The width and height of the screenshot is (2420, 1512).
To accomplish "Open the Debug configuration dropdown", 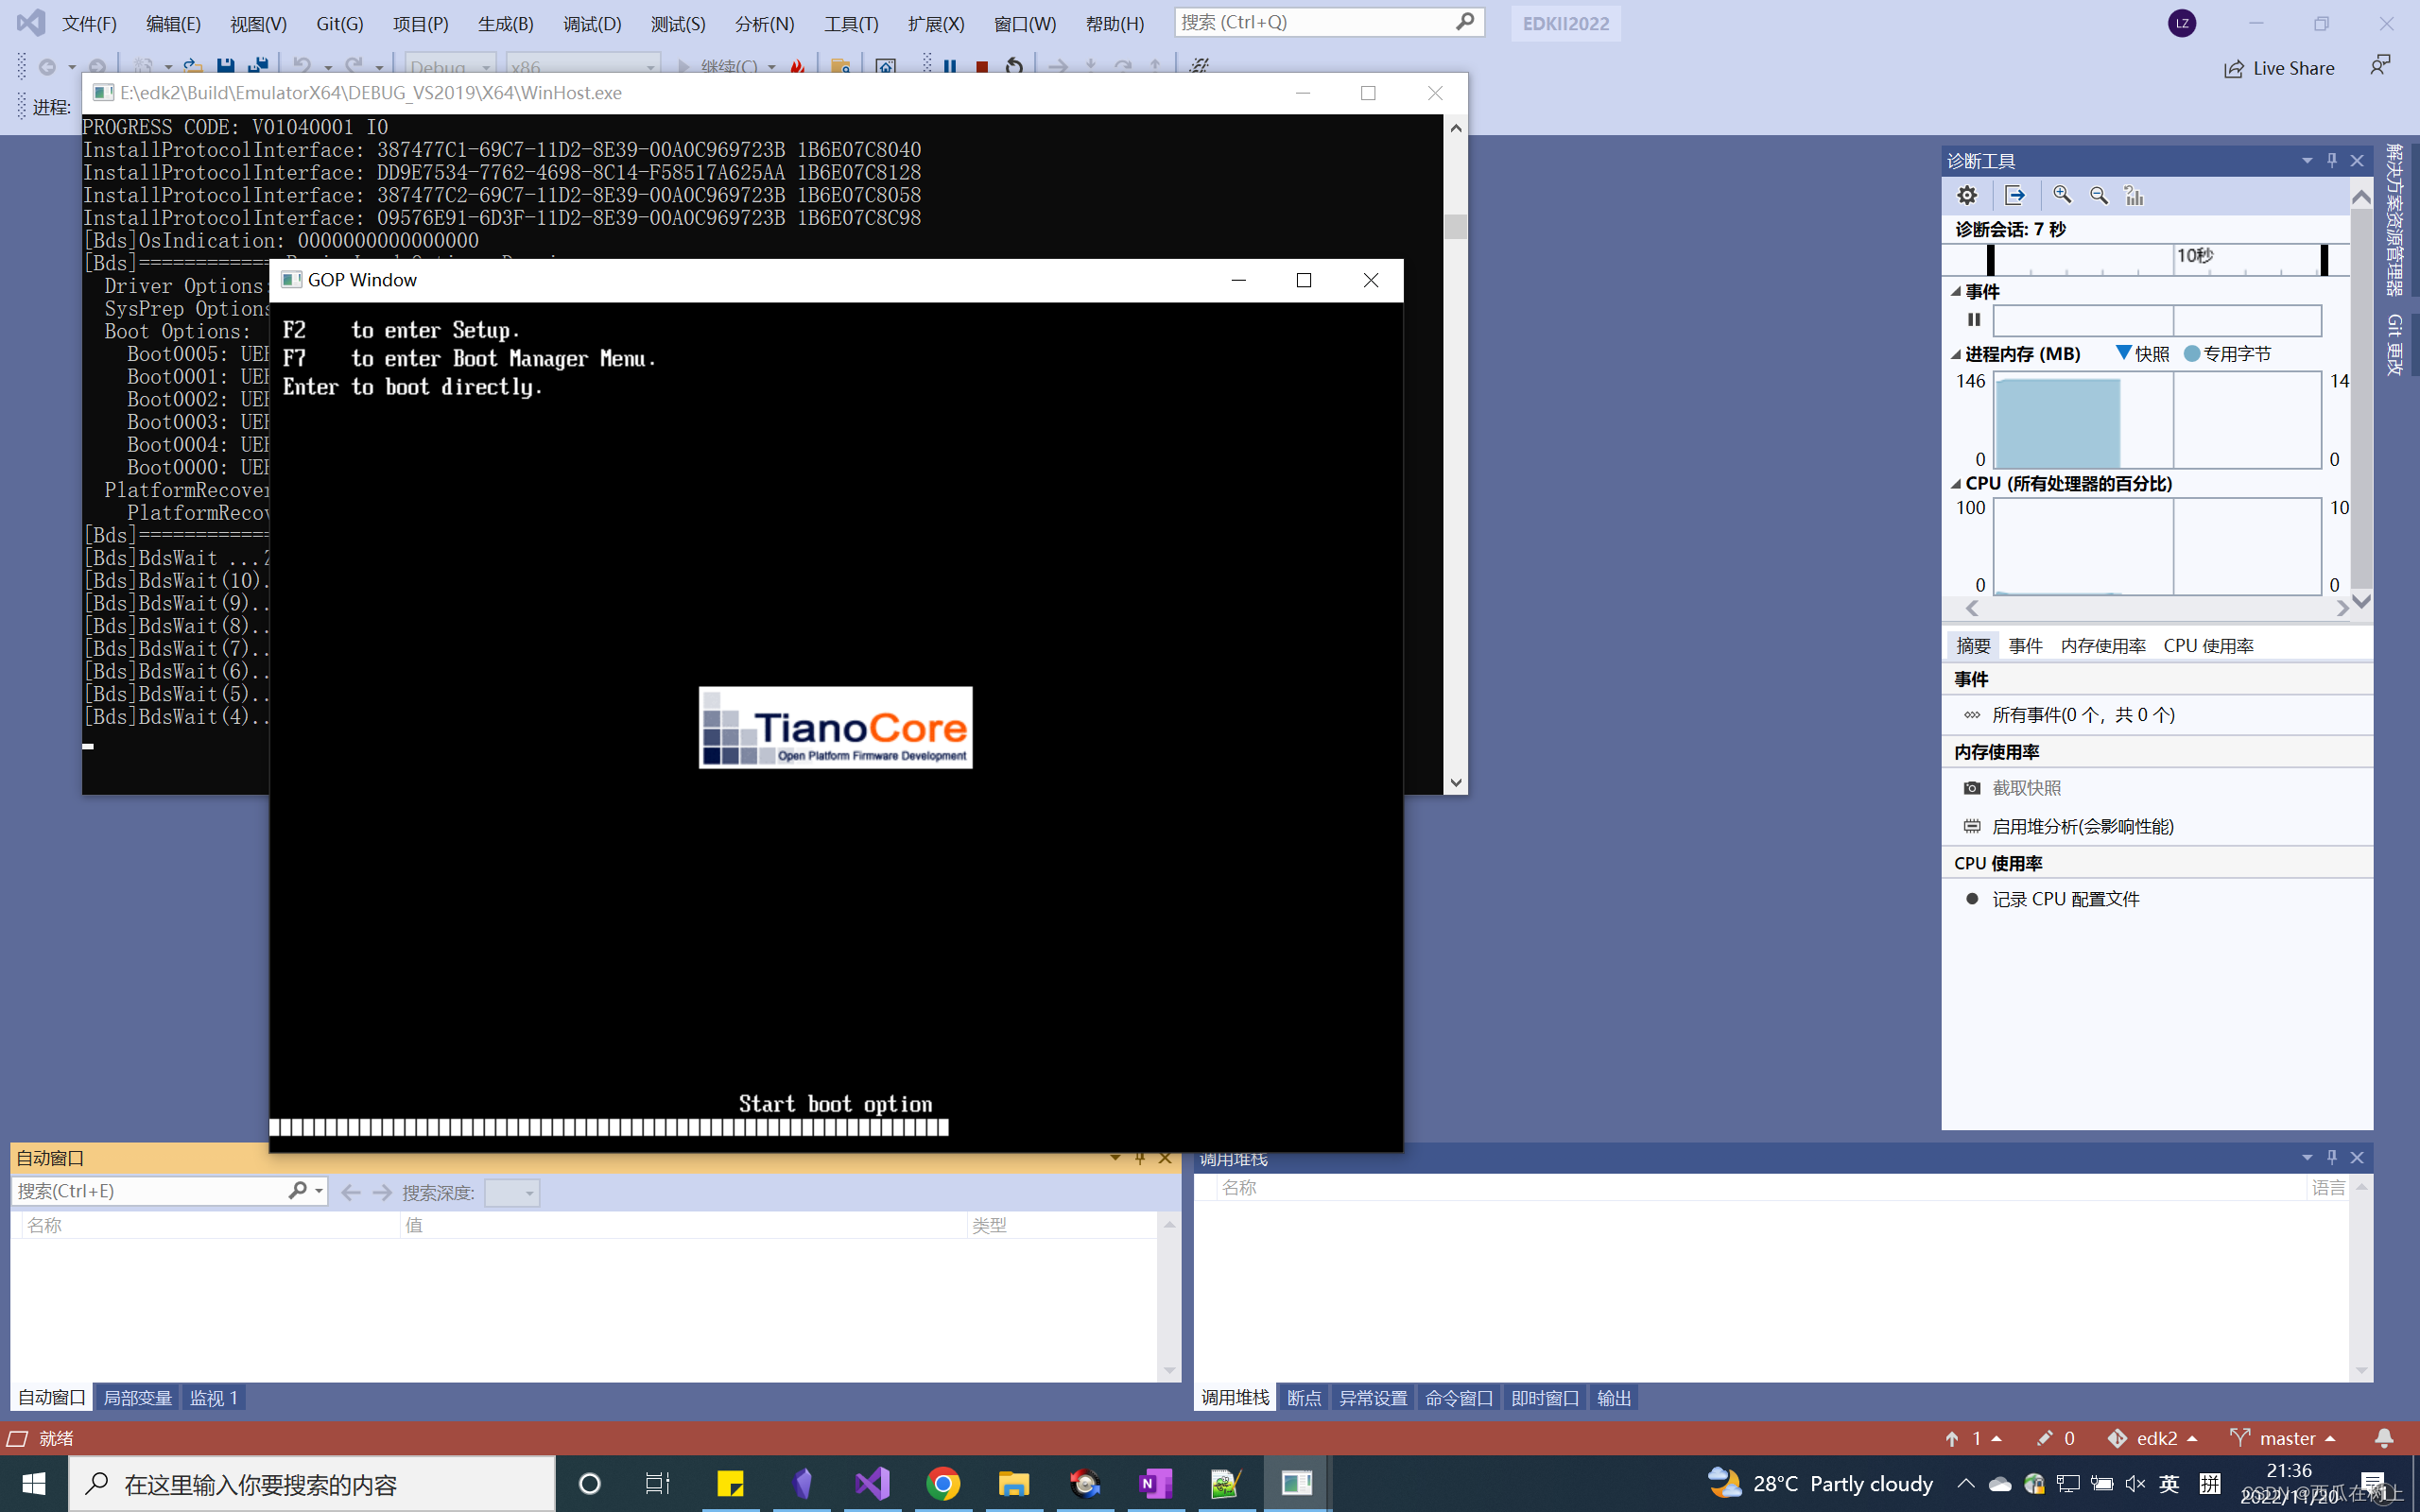I will point(487,66).
